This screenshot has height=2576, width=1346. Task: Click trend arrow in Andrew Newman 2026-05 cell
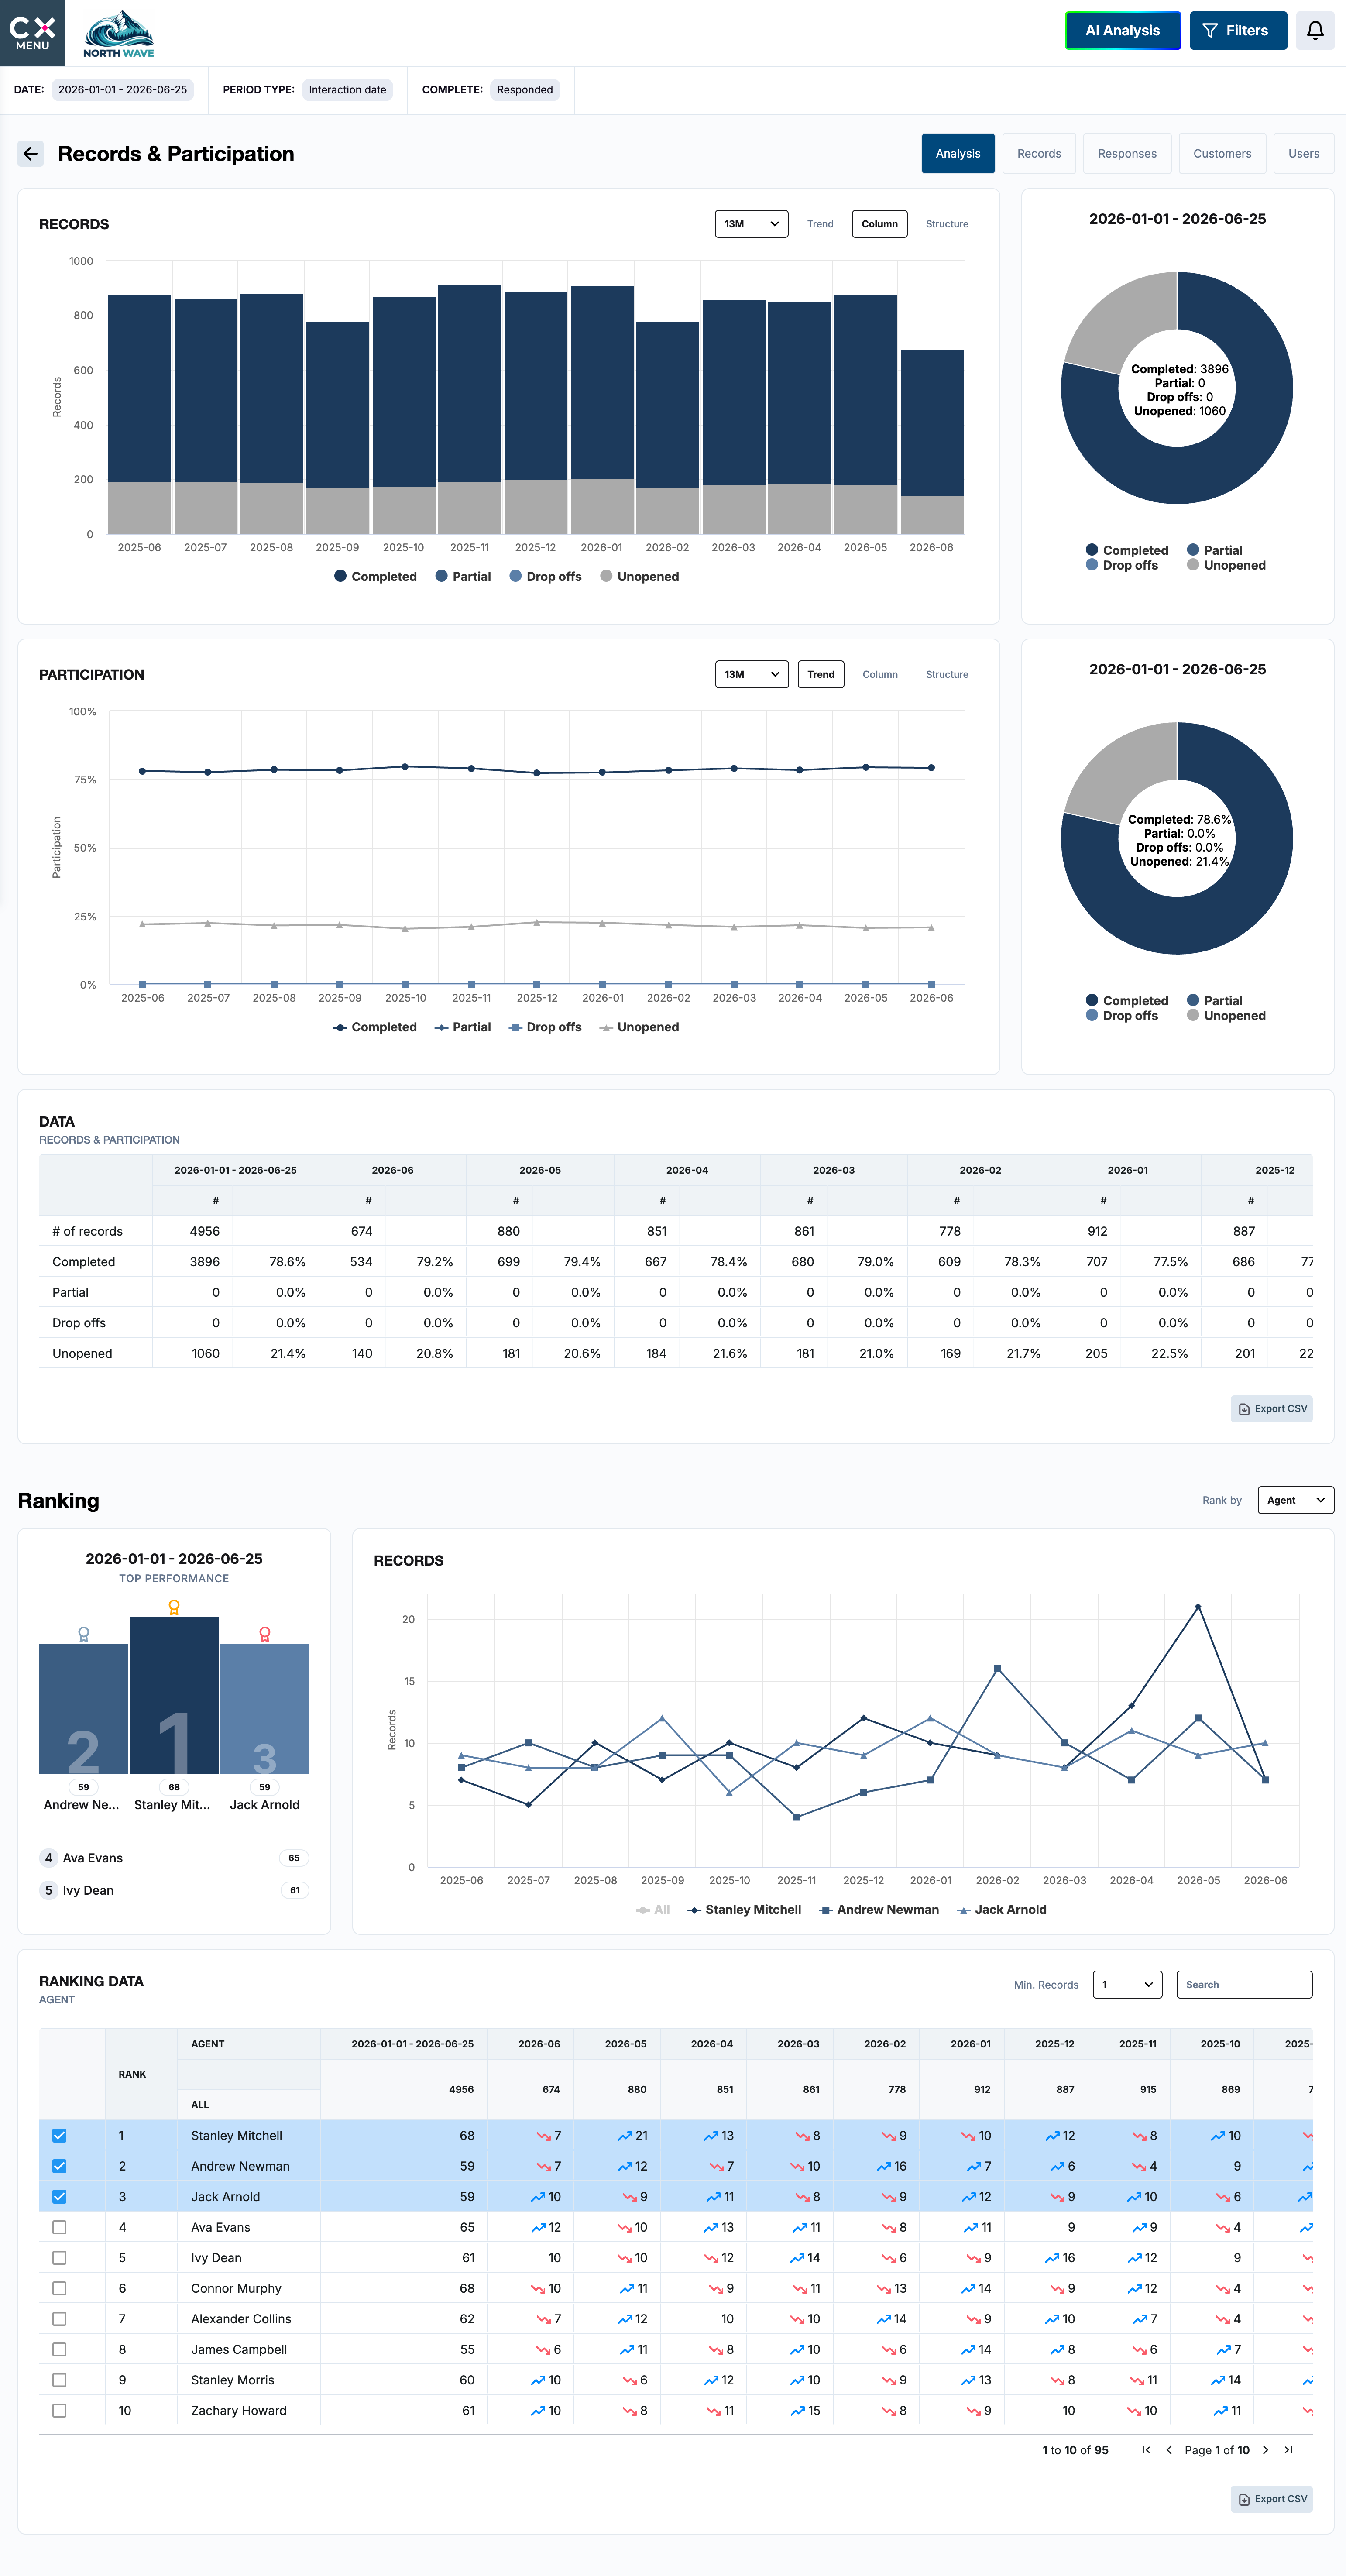(x=625, y=2166)
